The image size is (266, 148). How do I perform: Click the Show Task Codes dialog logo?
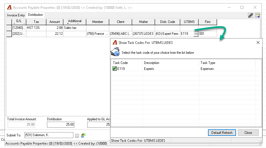(x=115, y=42)
